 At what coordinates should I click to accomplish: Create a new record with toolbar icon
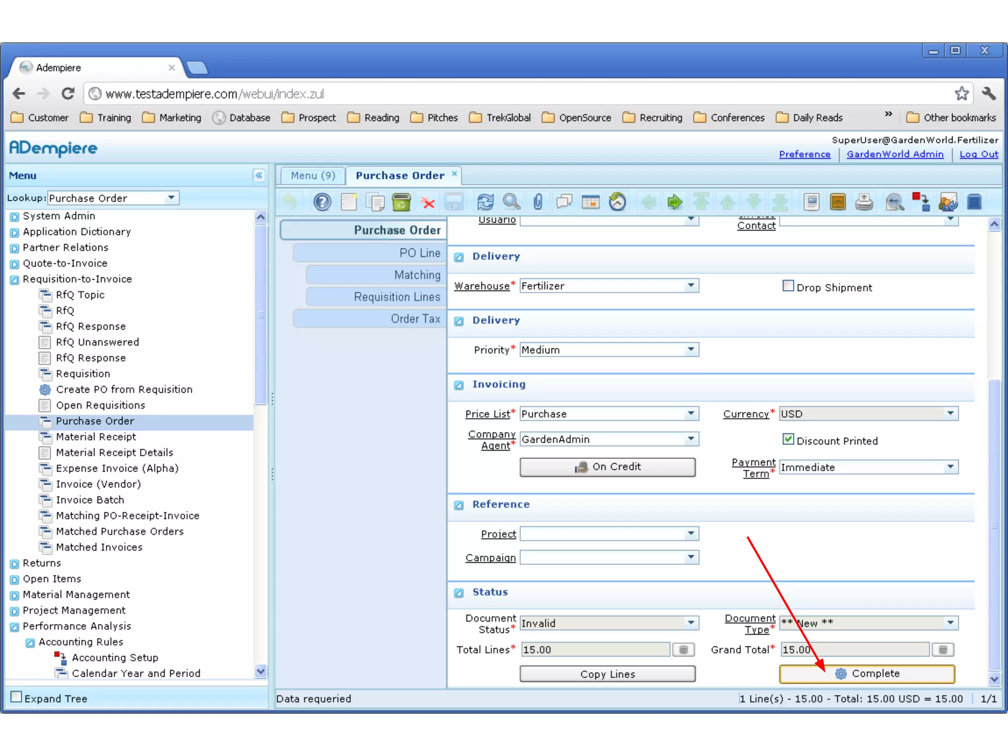point(349,202)
